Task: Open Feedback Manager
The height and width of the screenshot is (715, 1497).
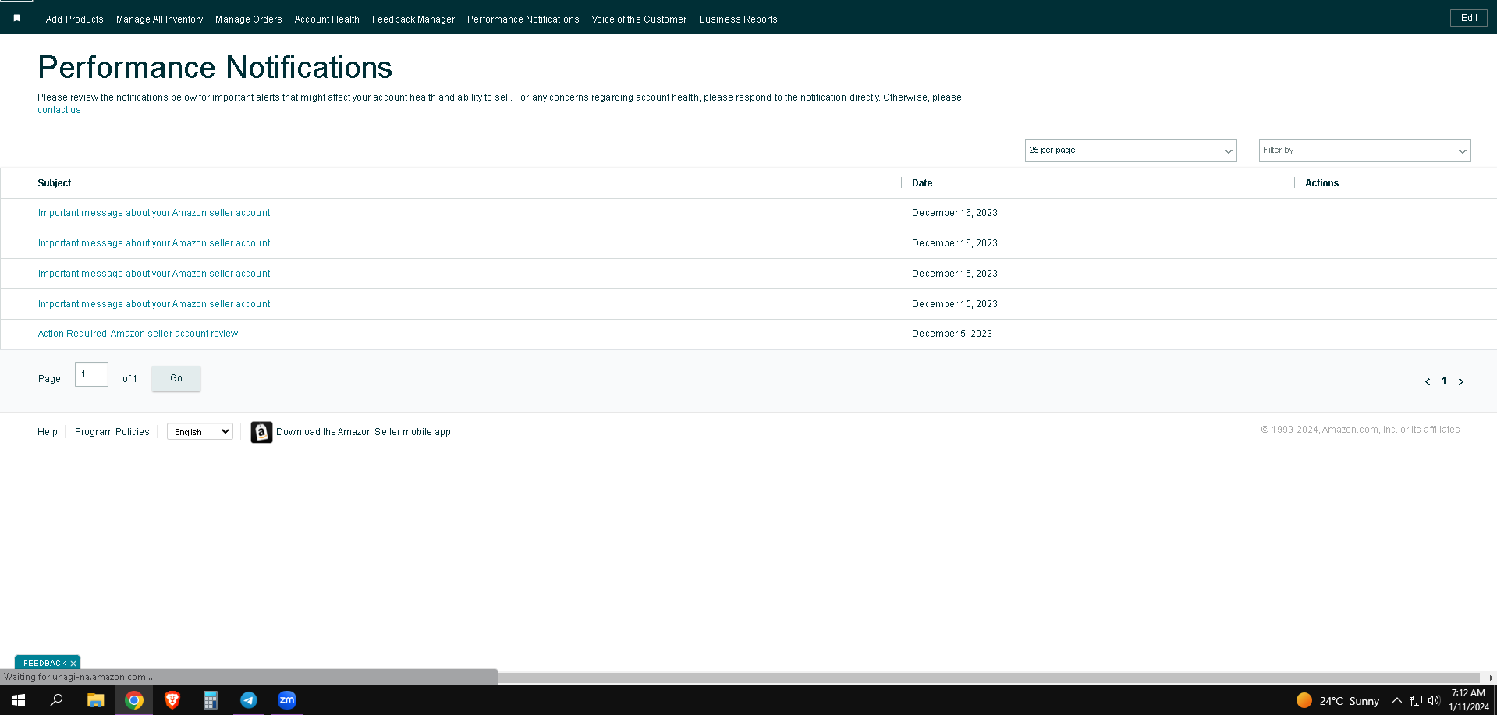Action: 413,19
